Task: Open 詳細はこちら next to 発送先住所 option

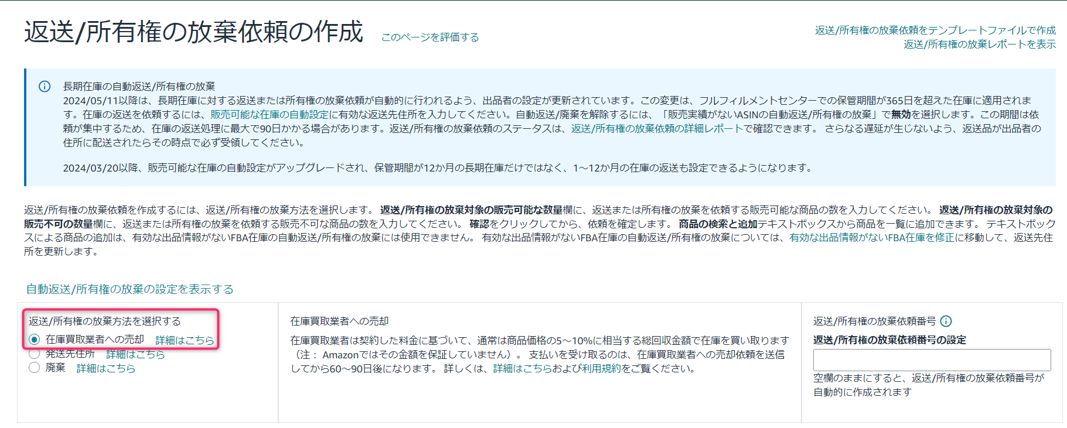Action: (x=135, y=354)
